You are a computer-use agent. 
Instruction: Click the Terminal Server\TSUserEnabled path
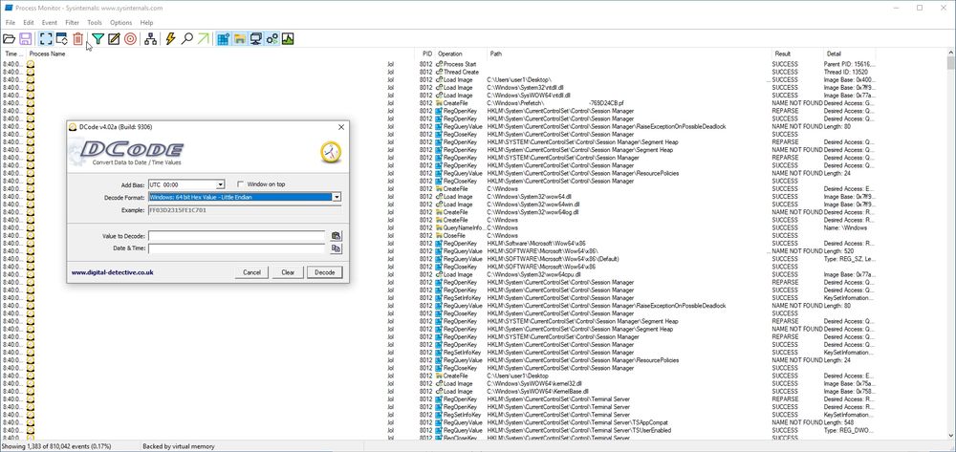(579, 430)
